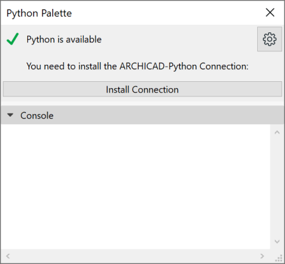
Task: Click the Console header label
Action: 37,115
